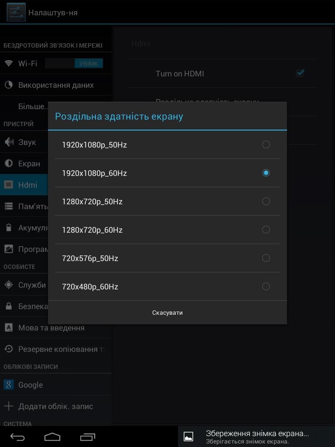335x447 pixels.
Task: Tap the screen brightness icon
Action: pyautogui.click(x=9, y=163)
